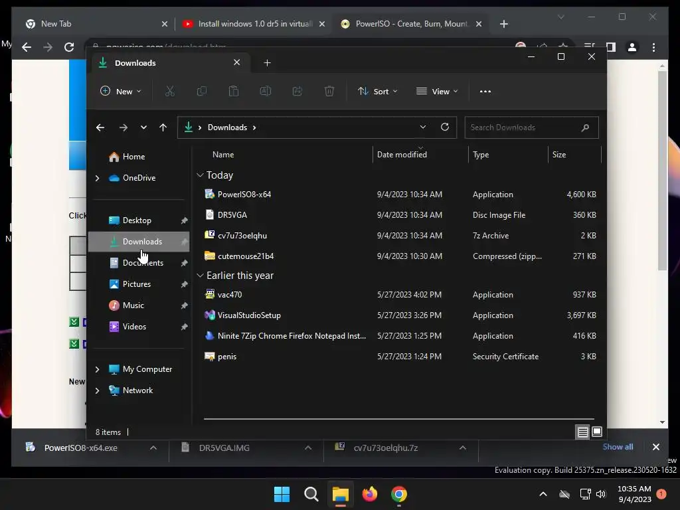Open new Chrome tab with plus
Viewport: 680px width, 510px height.
coord(503,24)
